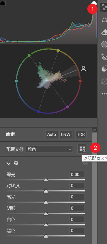Click the 黑色 slider handle
This screenshot has height=244, width=107.
point(46,236)
